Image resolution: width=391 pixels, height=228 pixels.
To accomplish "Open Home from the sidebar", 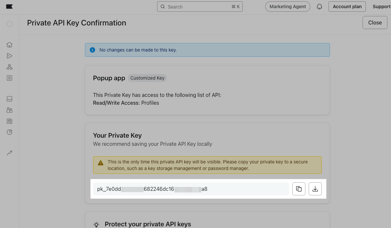I will (x=9, y=45).
